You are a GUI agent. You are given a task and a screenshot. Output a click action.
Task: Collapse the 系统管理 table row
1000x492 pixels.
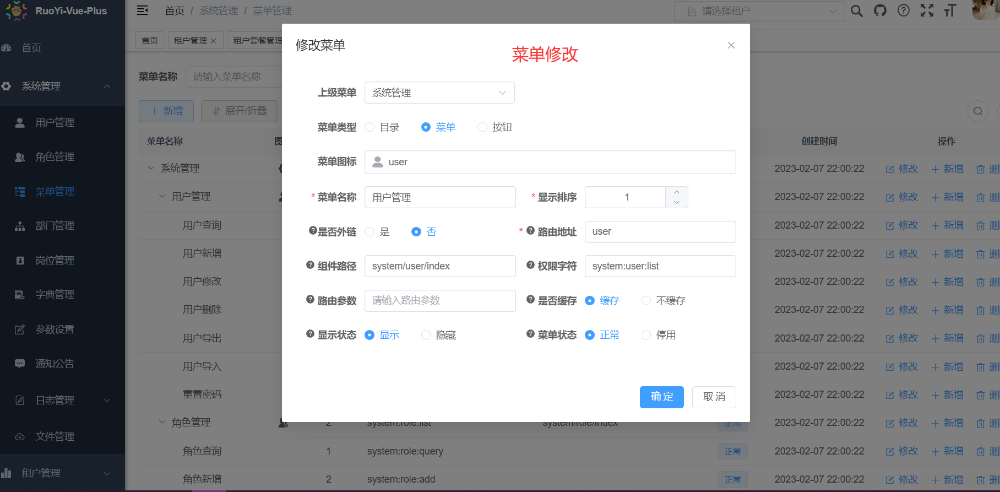(151, 168)
